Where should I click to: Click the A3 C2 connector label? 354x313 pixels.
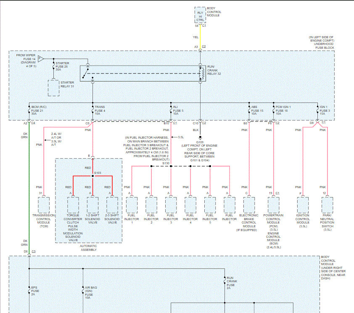[x=200, y=47]
